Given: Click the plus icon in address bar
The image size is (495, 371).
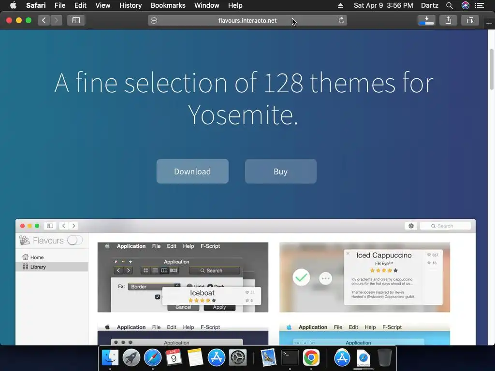Looking at the screenshot, I should (x=154, y=20).
